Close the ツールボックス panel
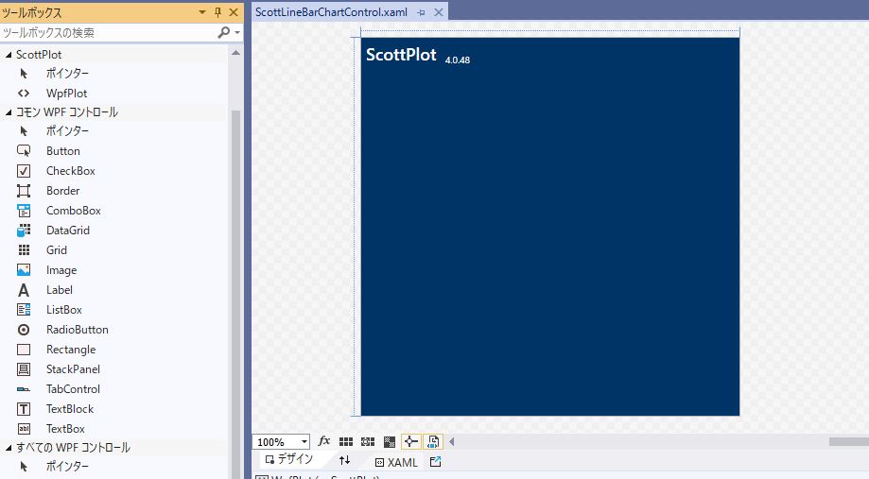The width and height of the screenshot is (869, 479). [234, 12]
